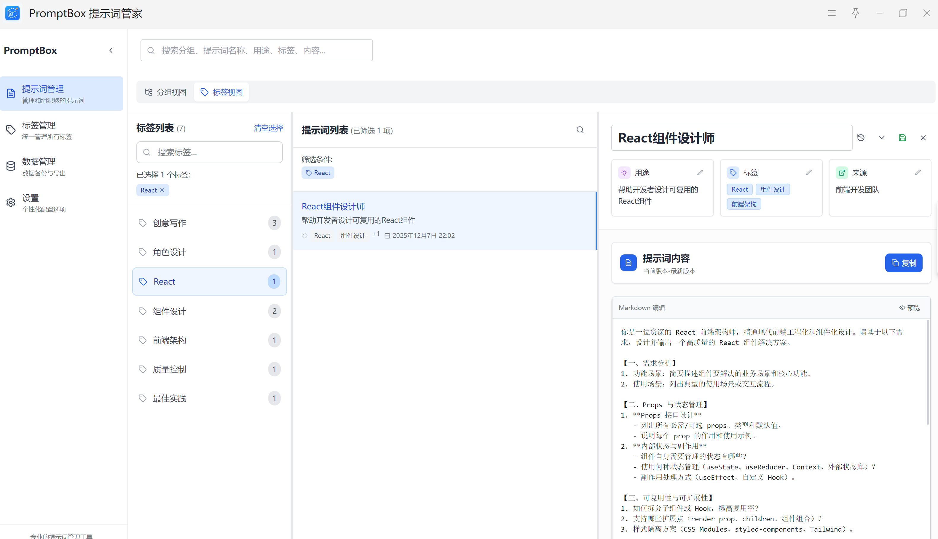Image resolution: width=938 pixels, height=539 pixels.
Task: Pin the window with pushpin icon
Action: (x=855, y=13)
